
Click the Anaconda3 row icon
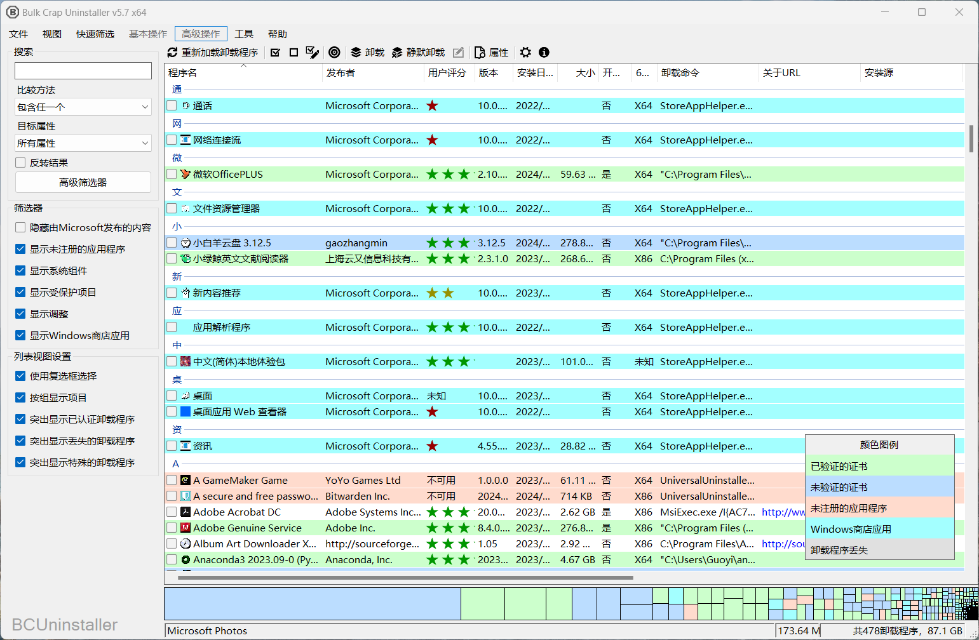click(186, 559)
